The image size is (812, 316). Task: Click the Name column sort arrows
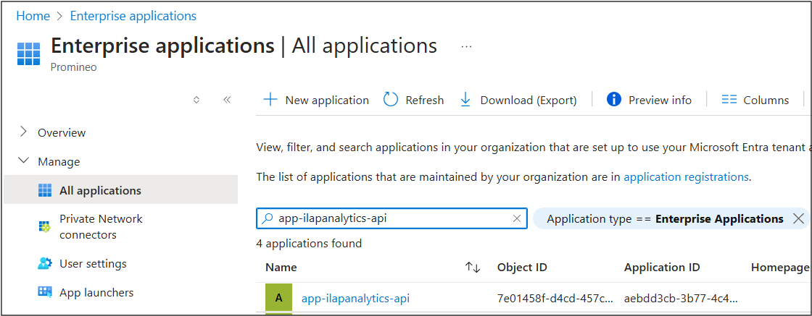tap(473, 268)
